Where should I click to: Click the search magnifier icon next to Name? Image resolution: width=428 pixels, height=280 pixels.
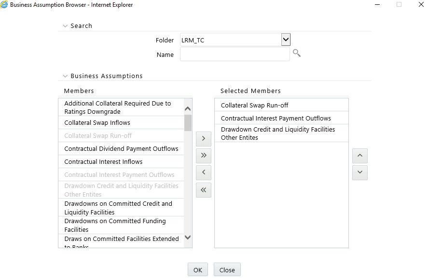click(x=297, y=53)
